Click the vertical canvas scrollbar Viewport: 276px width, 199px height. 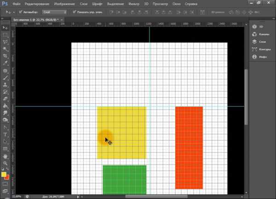(247, 97)
